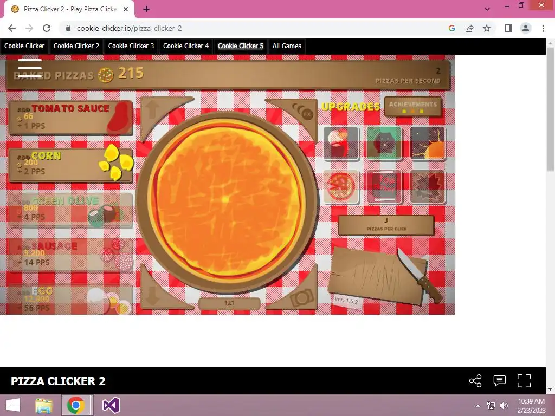Open a new browser tab
This screenshot has width=555, height=416.
[146, 9]
